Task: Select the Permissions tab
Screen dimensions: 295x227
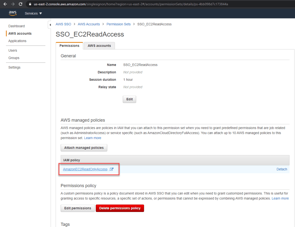Action: tap(69, 46)
